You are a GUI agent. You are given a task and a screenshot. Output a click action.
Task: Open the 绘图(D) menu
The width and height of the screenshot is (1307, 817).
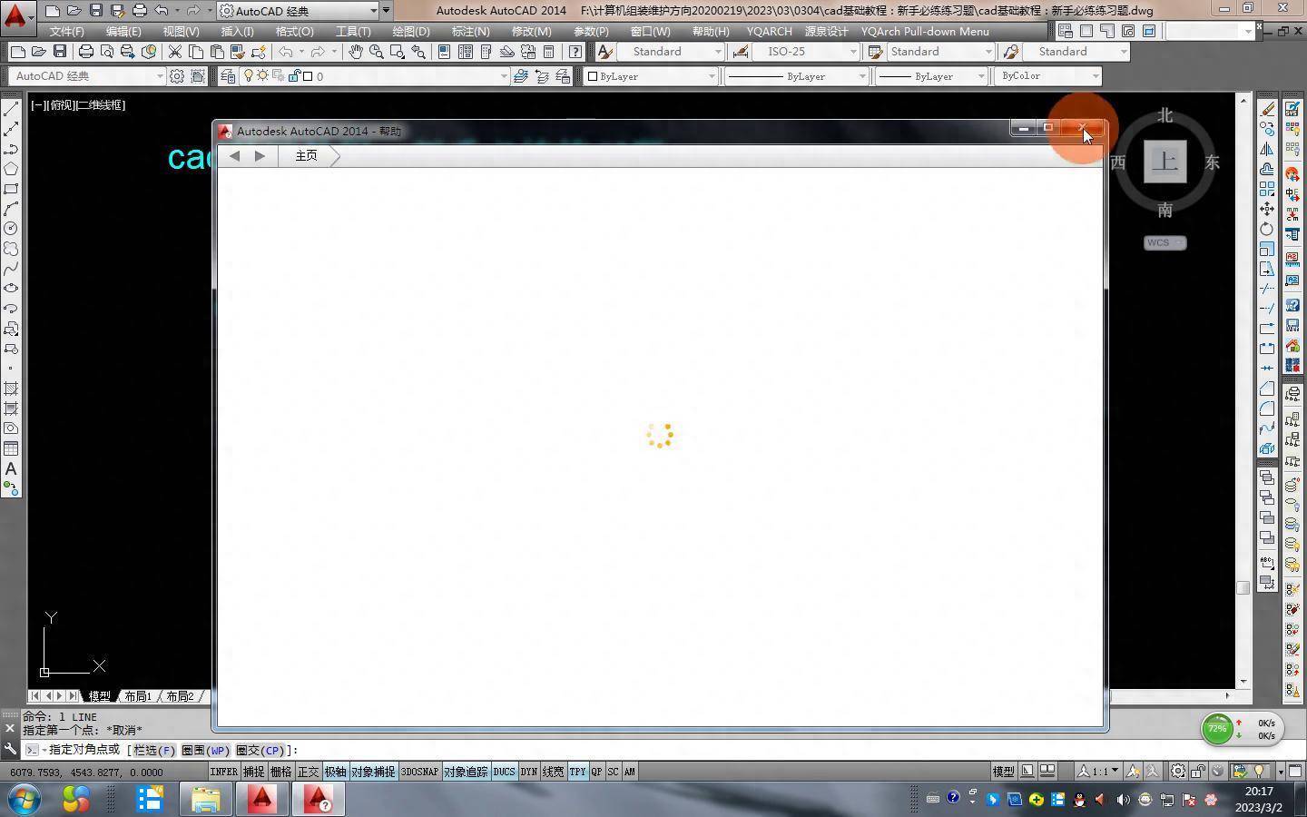pos(410,31)
